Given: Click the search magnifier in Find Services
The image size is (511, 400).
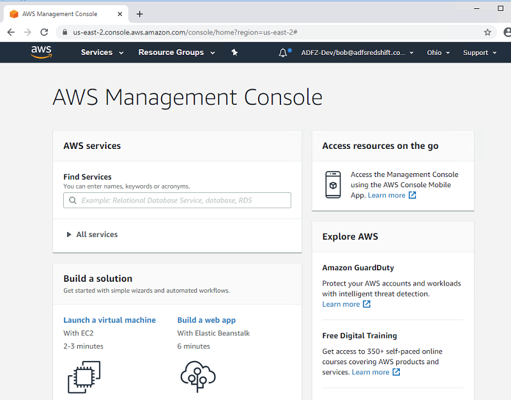Looking at the screenshot, I should pos(73,200).
